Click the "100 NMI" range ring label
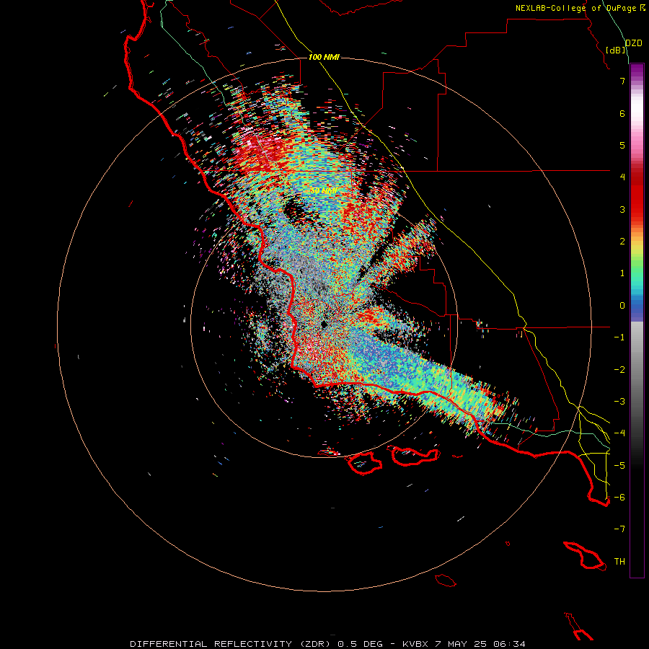649x649 pixels. [324, 57]
